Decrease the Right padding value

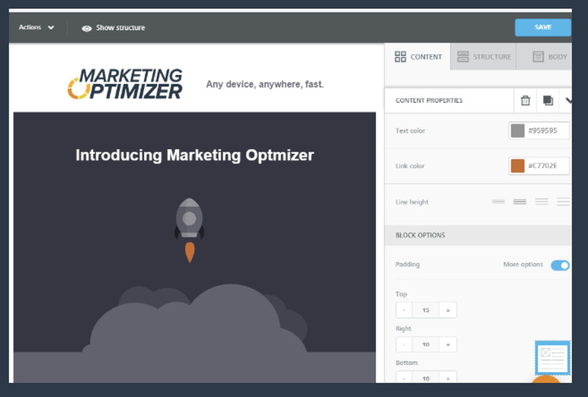coord(404,345)
